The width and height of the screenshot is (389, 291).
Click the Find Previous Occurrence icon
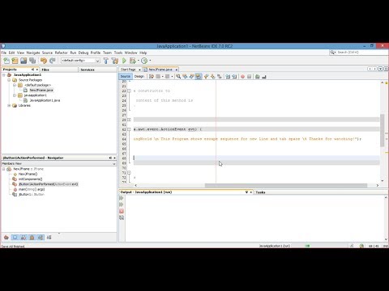(185, 77)
